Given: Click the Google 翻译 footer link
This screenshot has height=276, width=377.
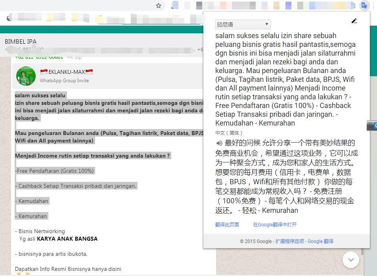Looking at the screenshot, I should pos(320,241).
